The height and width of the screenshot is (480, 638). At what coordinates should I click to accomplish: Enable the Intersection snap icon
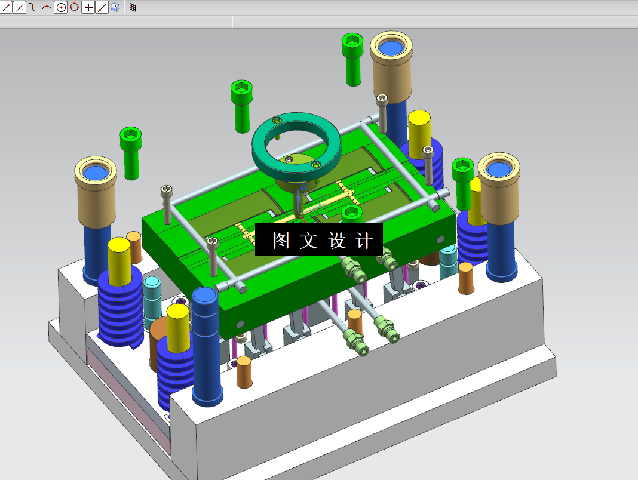[47, 7]
